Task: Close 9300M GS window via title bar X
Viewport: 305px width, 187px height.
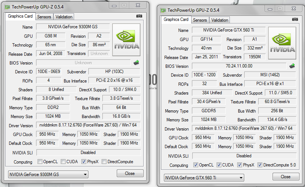Action: coord(138,5)
